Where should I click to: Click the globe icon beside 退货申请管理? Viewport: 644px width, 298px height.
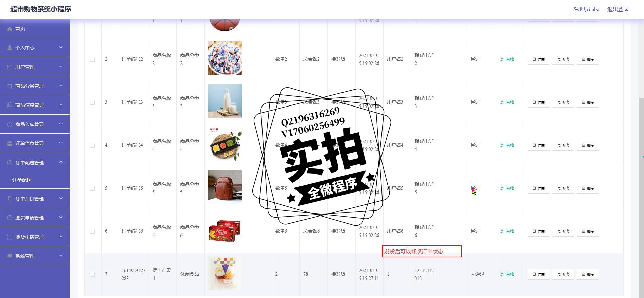click(10, 218)
